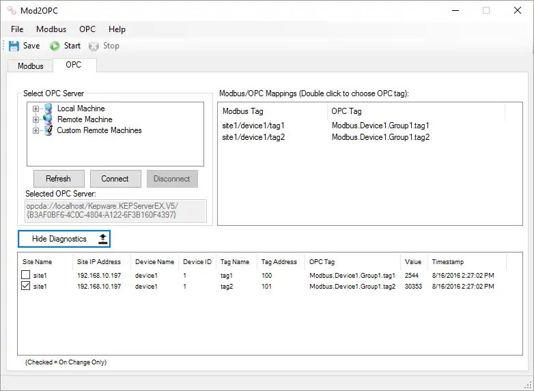Click Modbus.Device1.Group1.tag2 in the diagnostics table
The height and width of the screenshot is (391, 534).
click(352, 286)
